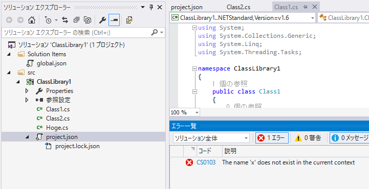Click 'using System.Linq;' code line

230,44
